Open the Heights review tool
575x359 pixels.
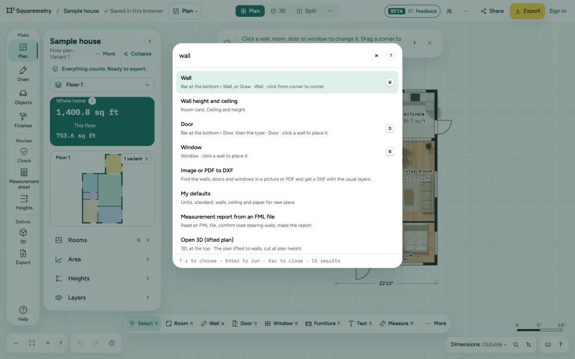pos(24,202)
